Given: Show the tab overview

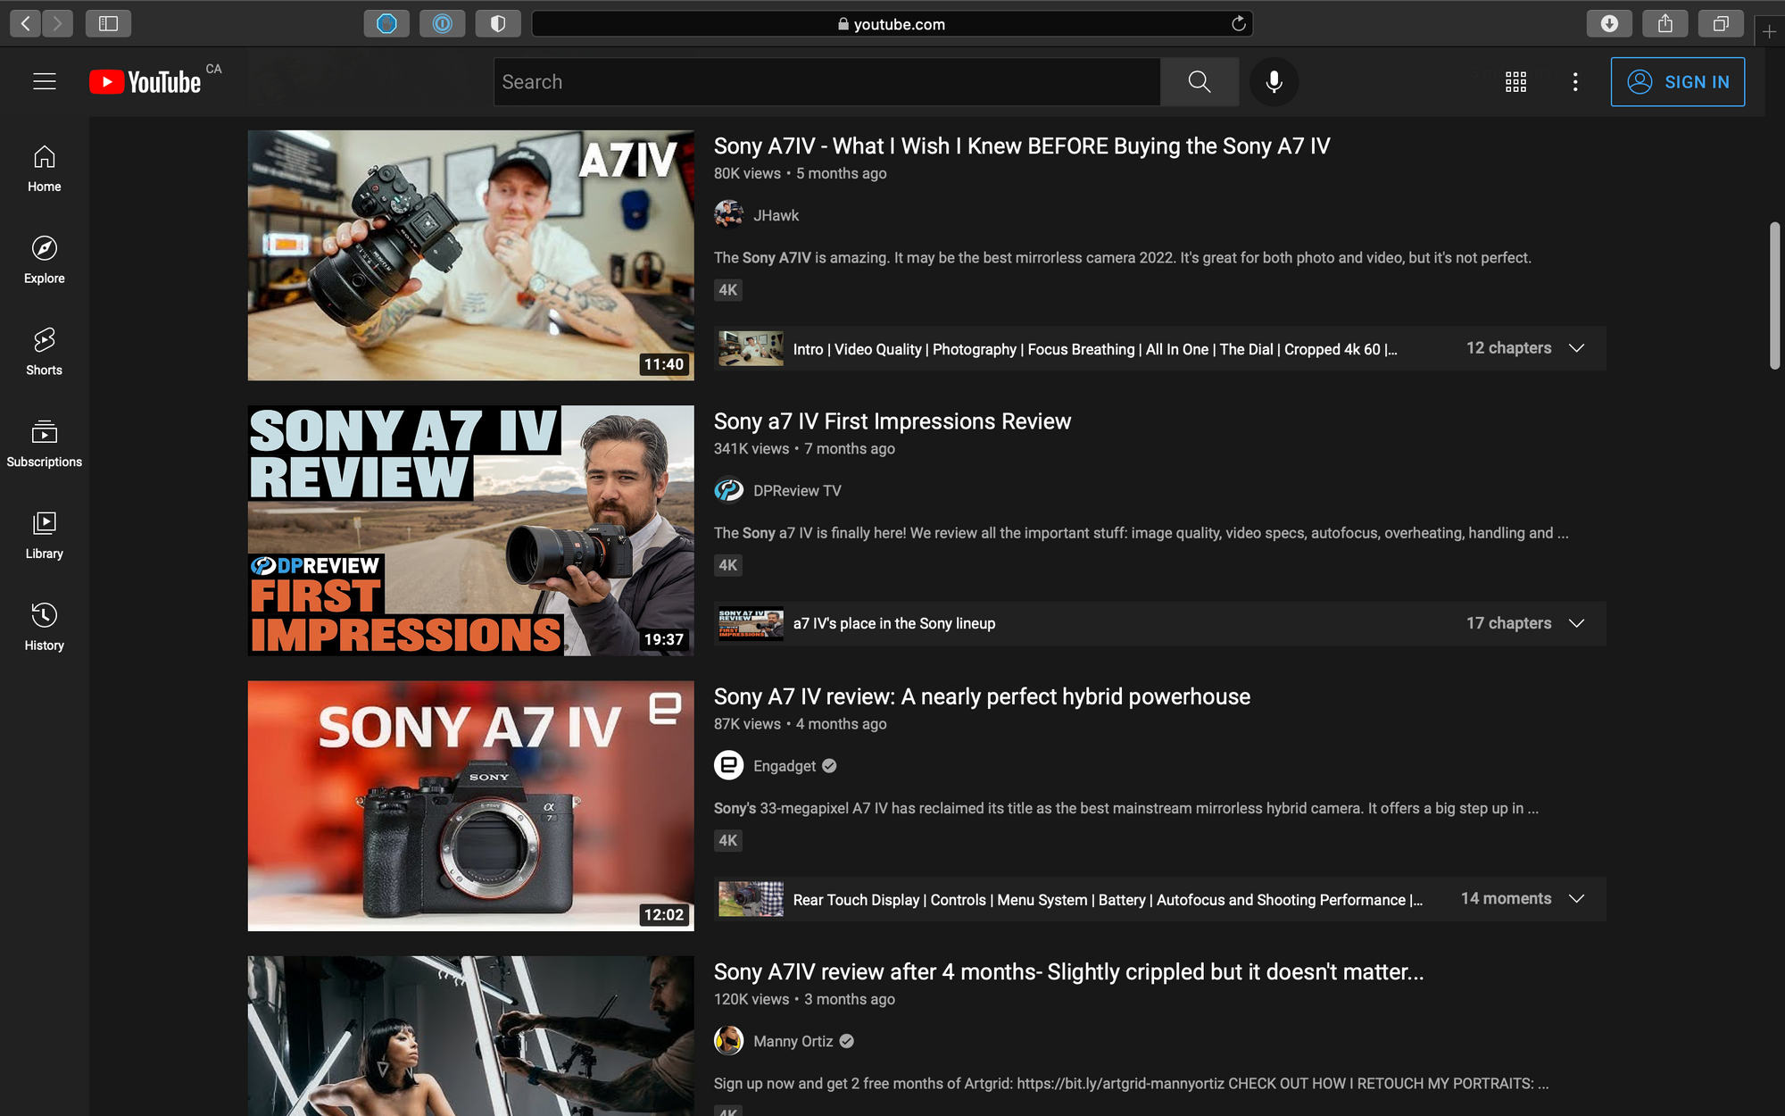Looking at the screenshot, I should [x=1721, y=23].
